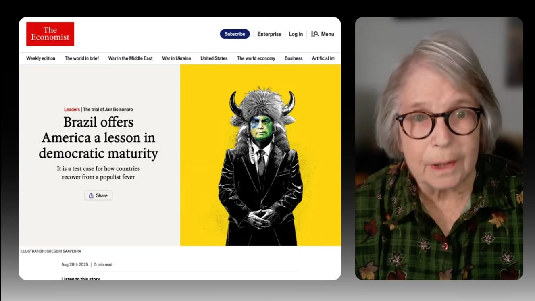
Task: Open United States section
Action: tap(214, 58)
